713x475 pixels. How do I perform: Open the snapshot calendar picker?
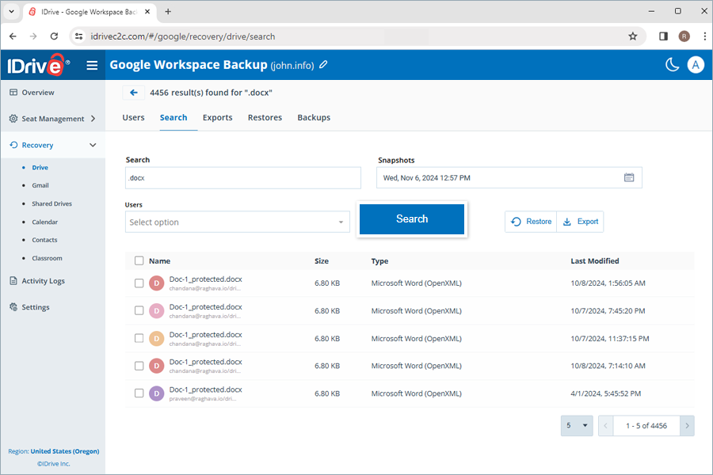(630, 177)
